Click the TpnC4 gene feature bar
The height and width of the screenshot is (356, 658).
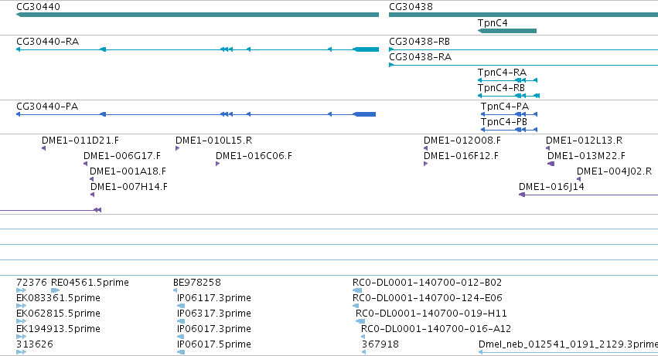507,31
